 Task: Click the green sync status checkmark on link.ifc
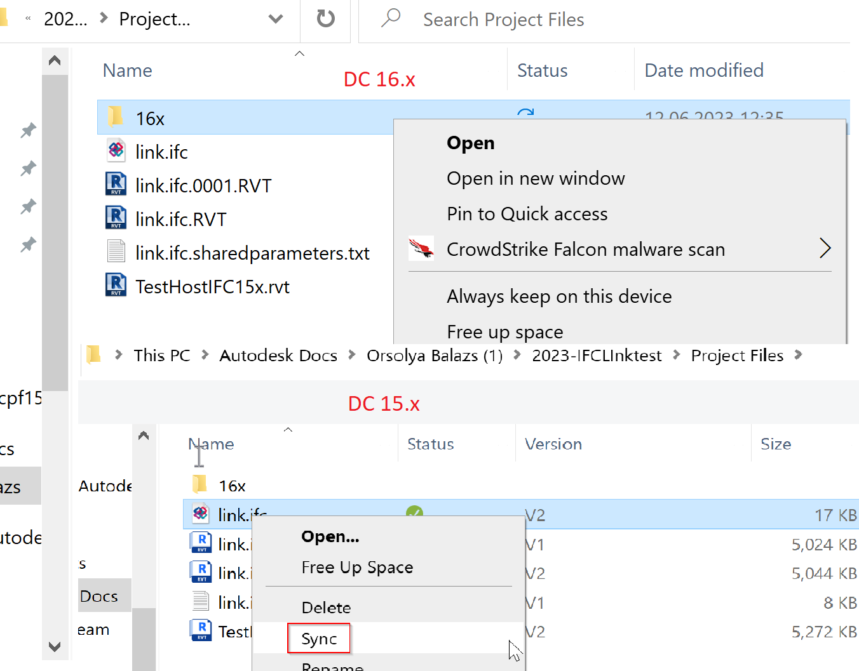[x=415, y=513]
